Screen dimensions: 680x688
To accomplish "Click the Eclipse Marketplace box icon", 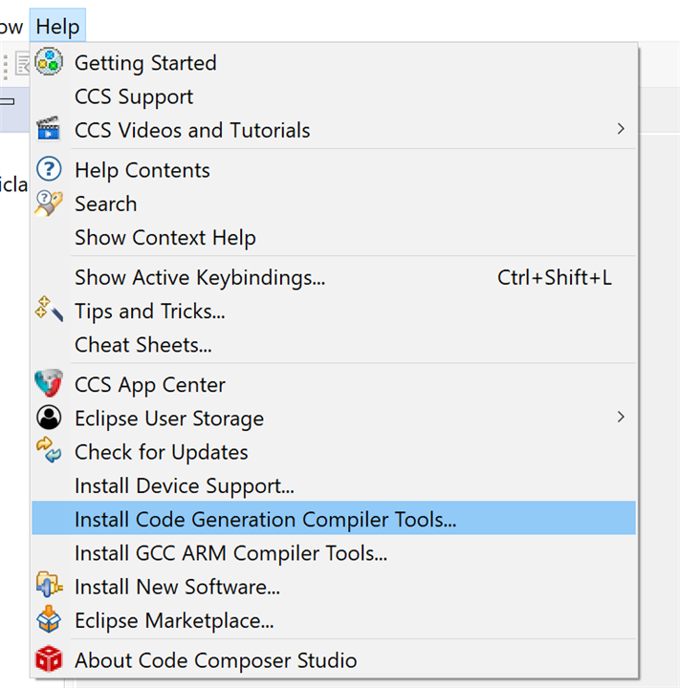I will [49, 618].
